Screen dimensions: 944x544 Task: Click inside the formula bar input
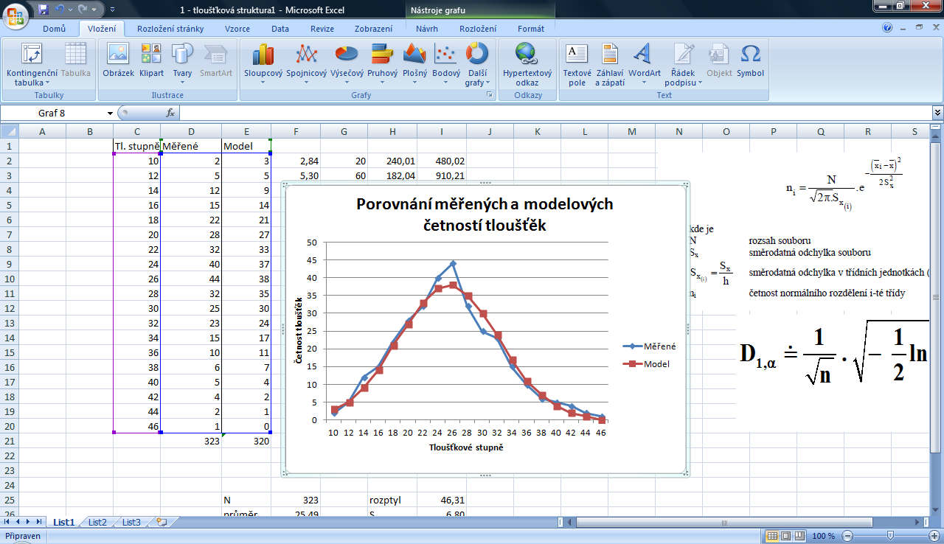[x=555, y=113]
